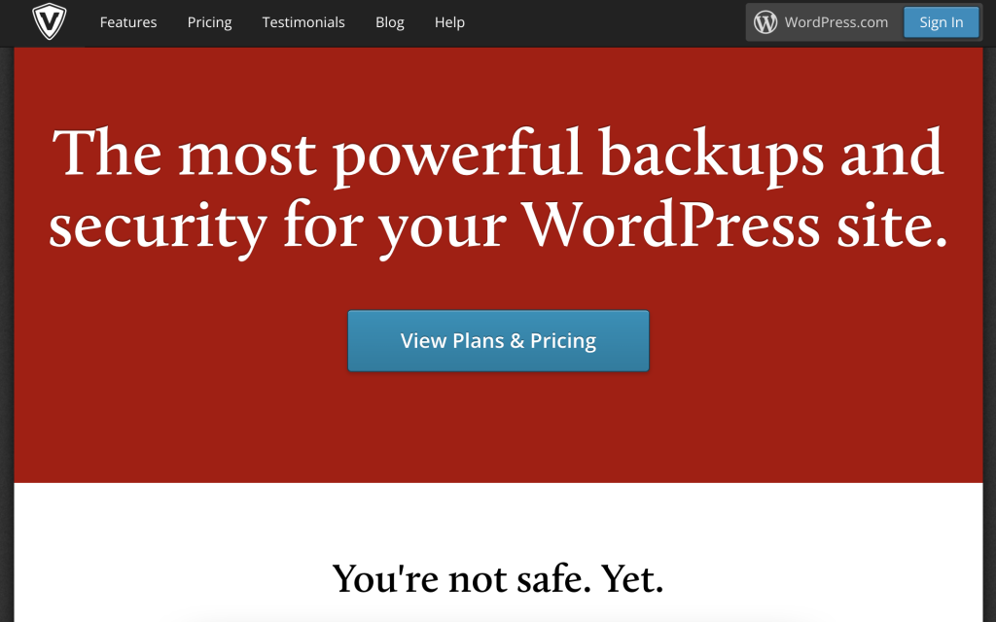Click the word 'security' in headline

click(159, 227)
